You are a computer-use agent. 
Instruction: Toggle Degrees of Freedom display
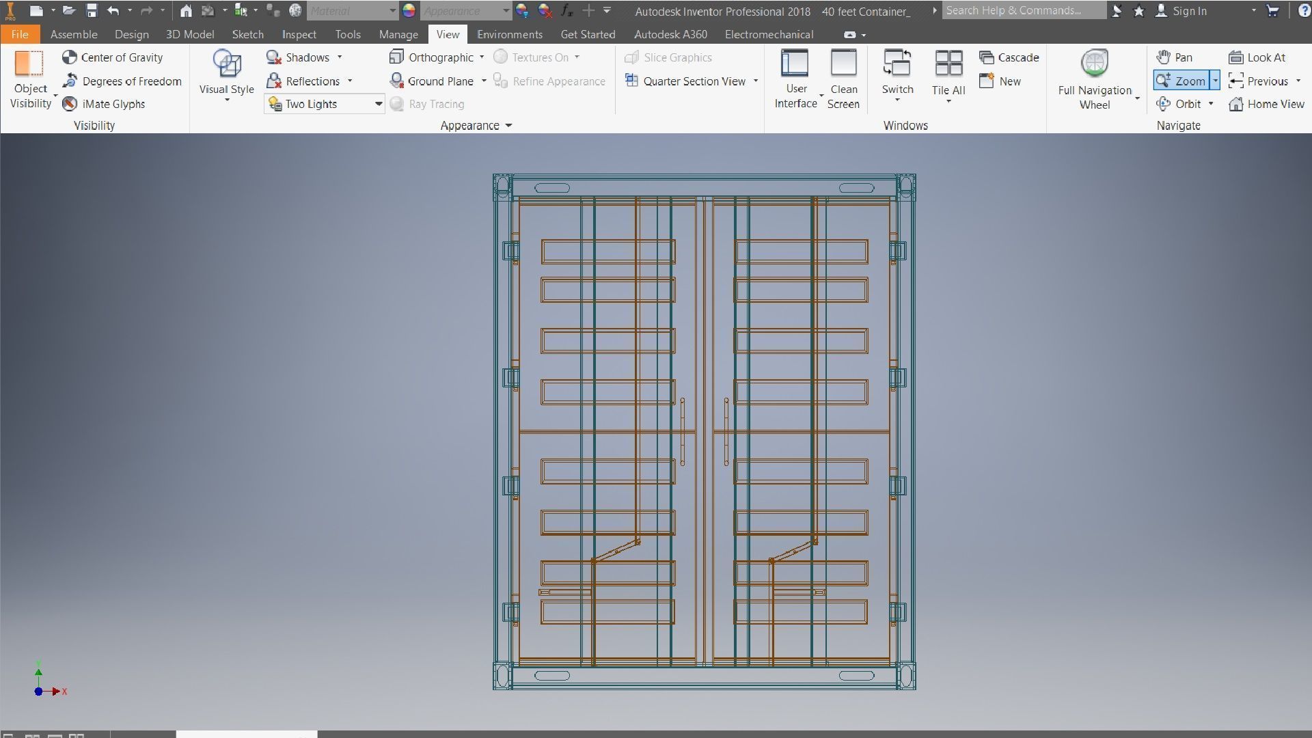(x=122, y=81)
